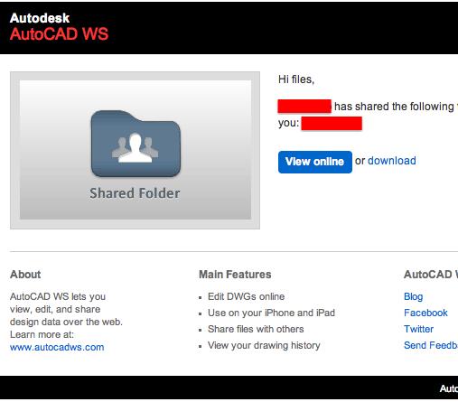Click the blue shared folder icon

click(136, 144)
